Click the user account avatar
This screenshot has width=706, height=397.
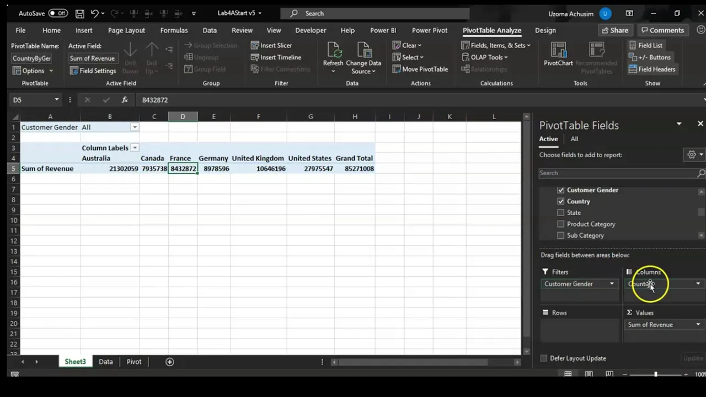point(606,13)
